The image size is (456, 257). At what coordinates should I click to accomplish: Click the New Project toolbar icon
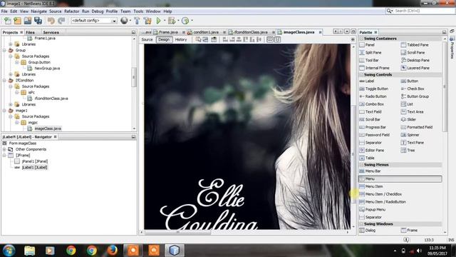[x=17, y=21]
